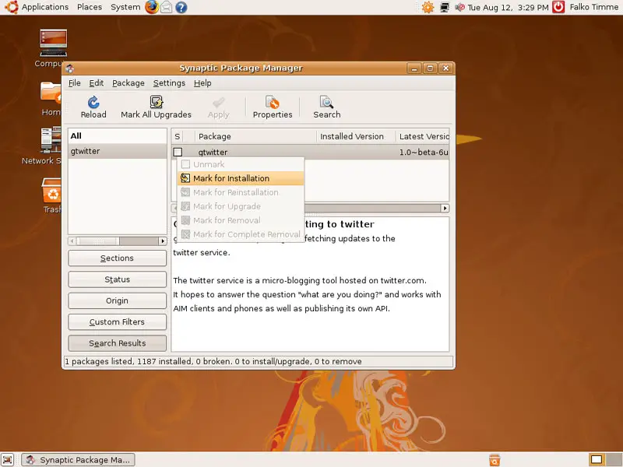
Task: Click the Sections button
Action: pos(118,258)
